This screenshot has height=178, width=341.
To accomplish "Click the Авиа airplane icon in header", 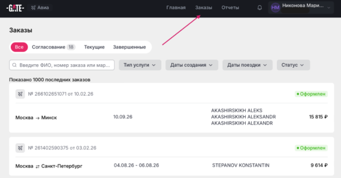I will click(x=33, y=8).
